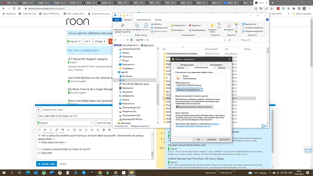
Task: Click Виділити все in the Explorer ribbon
Action: 249,24
